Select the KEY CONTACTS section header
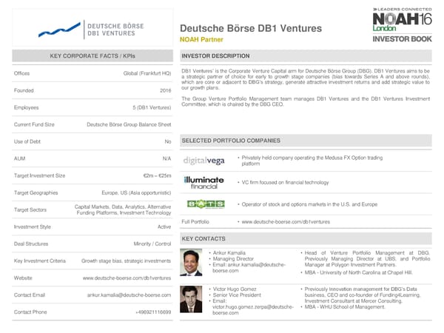The width and height of the screenshot is (444, 333). point(202,239)
